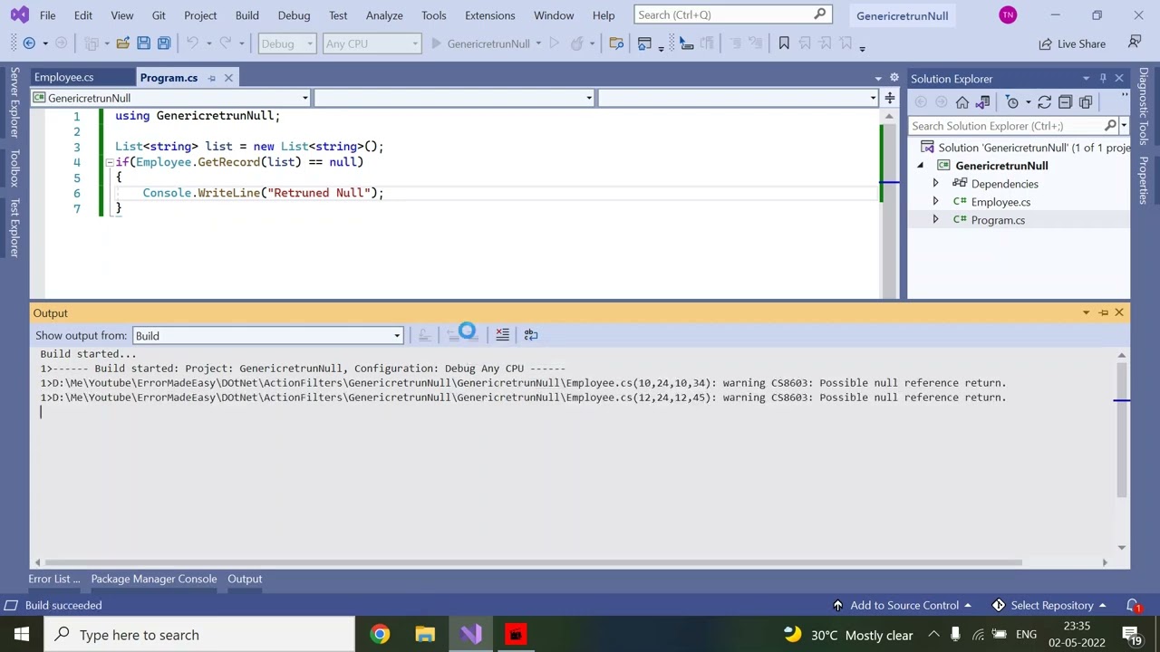Screen dimensions: 1160x652
Task: Open the Windows Start menu
Action: (x=22, y=635)
